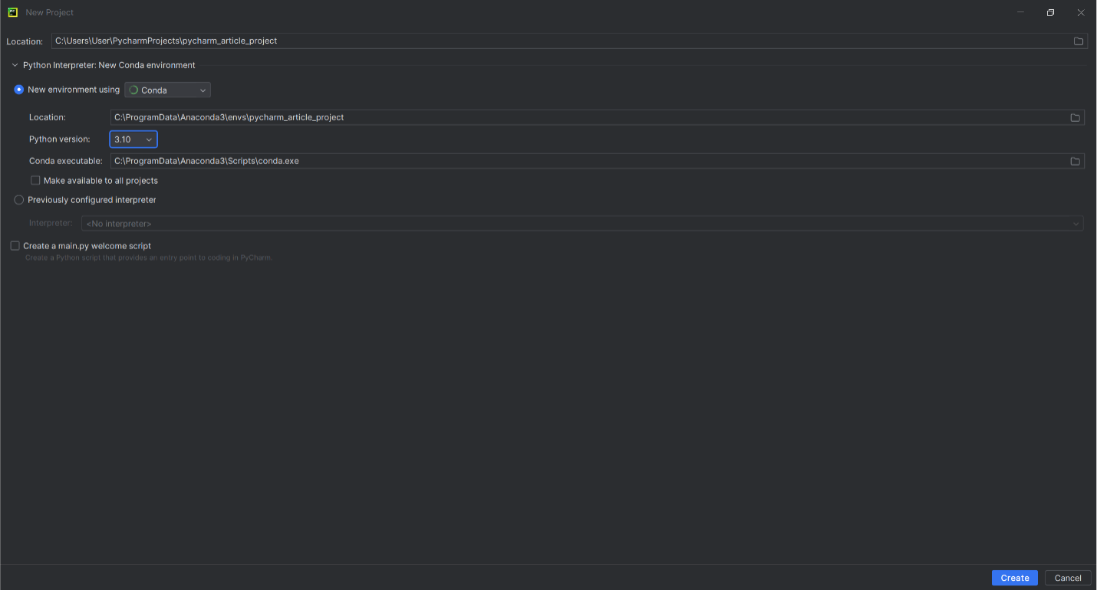Click the welcome script description text
1097x590 pixels.
point(149,258)
